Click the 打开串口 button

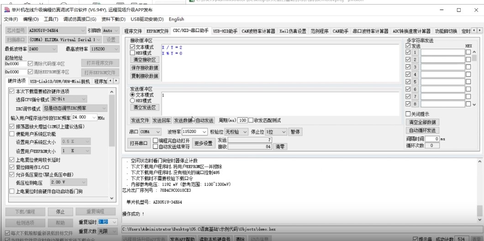pyautogui.click(x=139, y=143)
